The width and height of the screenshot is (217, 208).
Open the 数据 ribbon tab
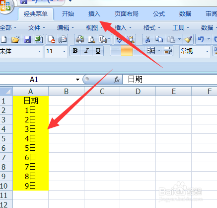click(x=185, y=14)
